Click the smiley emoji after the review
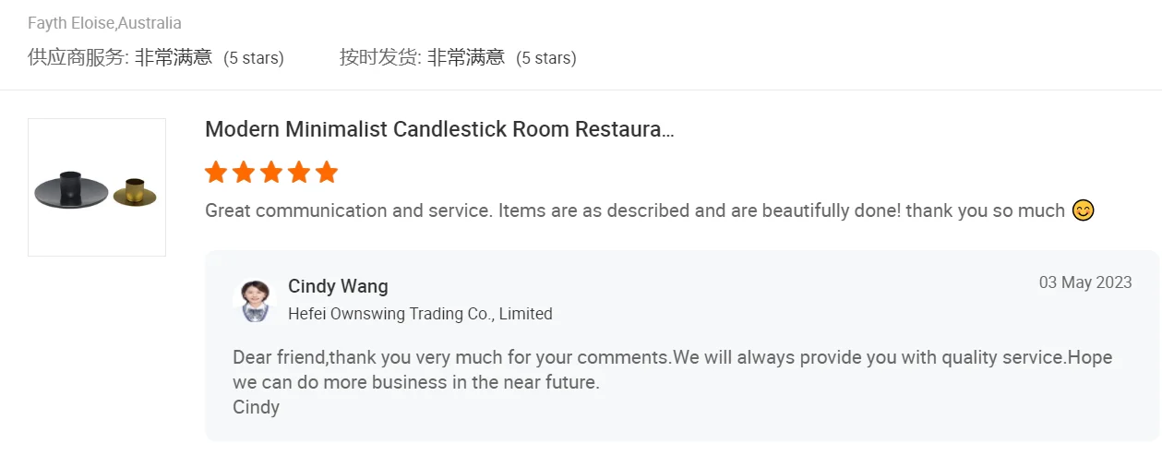Viewport: 1162px width, 456px height. click(1083, 210)
